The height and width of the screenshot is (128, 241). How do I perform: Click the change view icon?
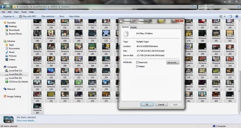coord(221,17)
